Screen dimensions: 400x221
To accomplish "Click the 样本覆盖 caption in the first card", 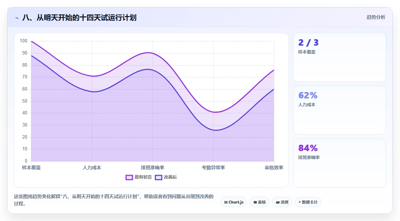I will pos(307,52).
